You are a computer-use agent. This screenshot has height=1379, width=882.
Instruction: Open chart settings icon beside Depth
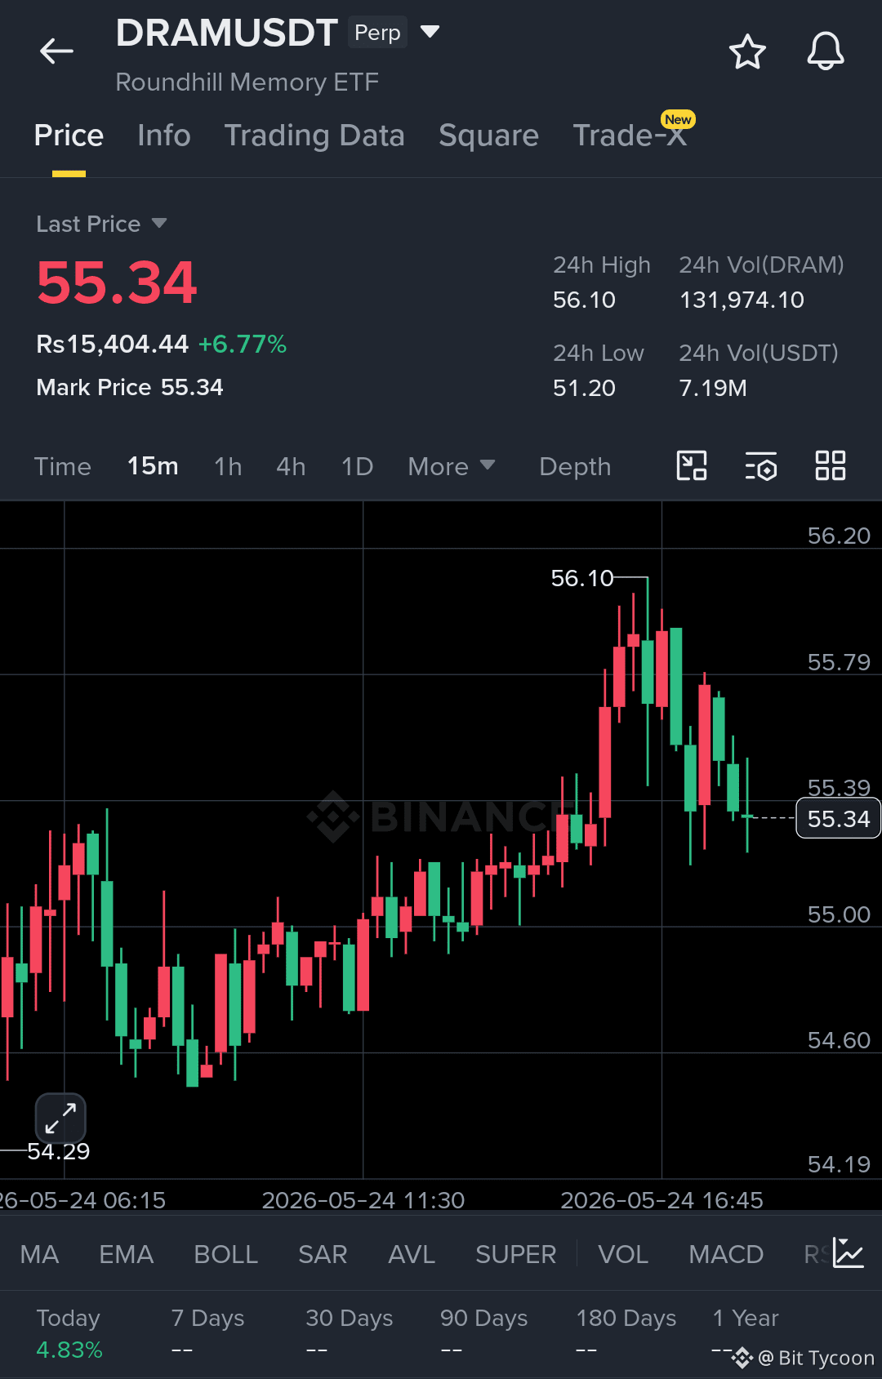click(x=761, y=466)
